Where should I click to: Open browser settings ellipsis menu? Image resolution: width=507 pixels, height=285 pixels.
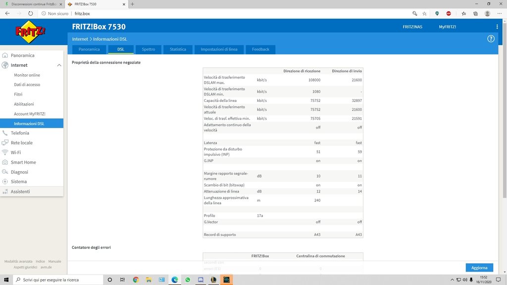click(x=500, y=13)
